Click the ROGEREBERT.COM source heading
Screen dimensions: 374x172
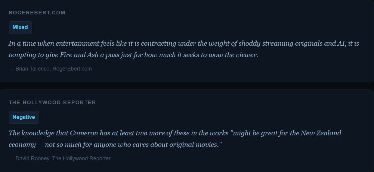37,13
